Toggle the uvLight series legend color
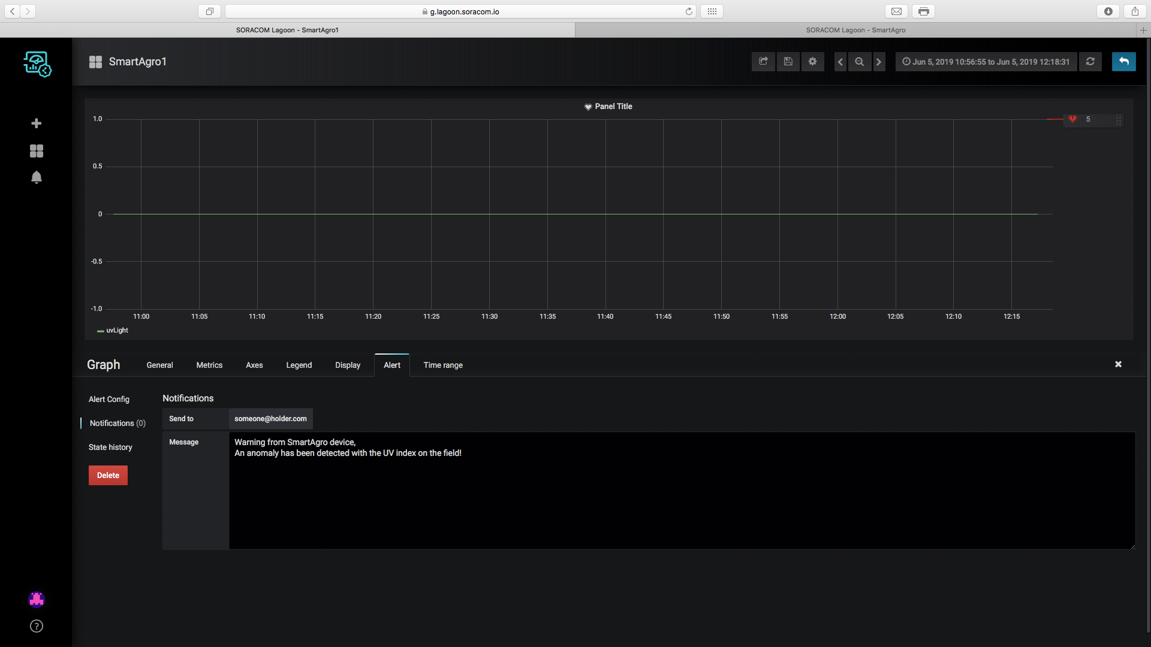Screen dimensions: 1151x647 (101, 331)
